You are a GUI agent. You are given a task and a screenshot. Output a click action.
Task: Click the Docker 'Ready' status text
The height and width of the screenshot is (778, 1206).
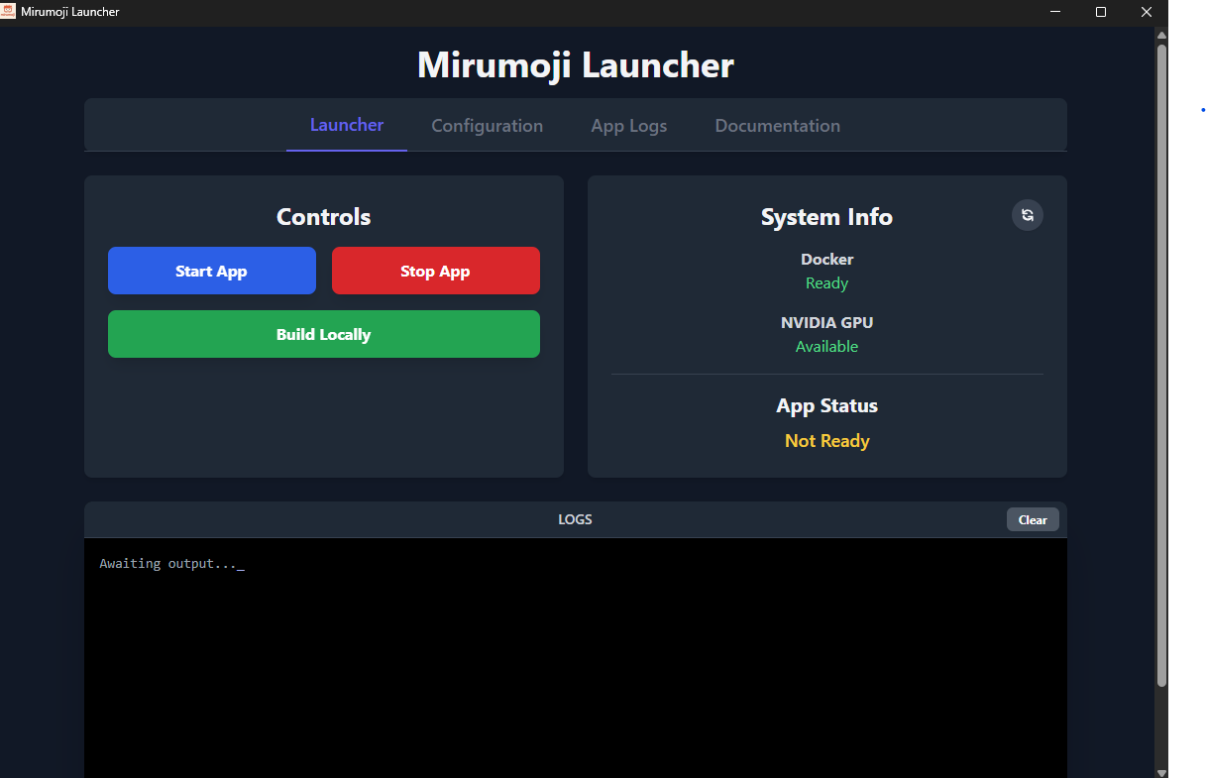827,283
